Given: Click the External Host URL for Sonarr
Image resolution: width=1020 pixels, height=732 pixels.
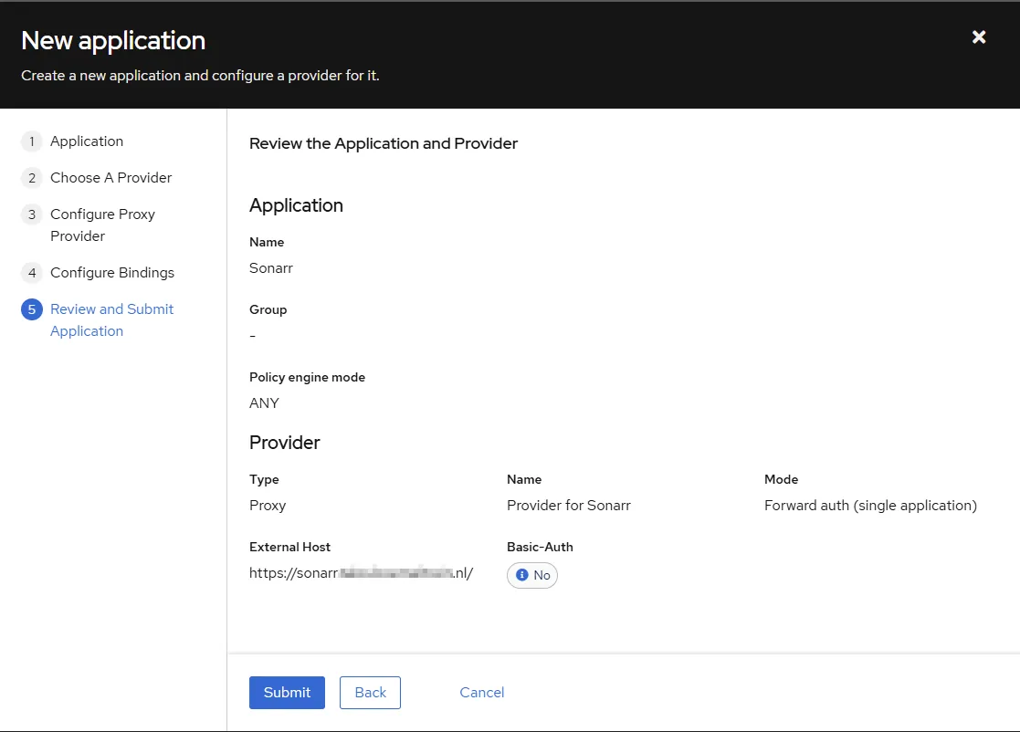Looking at the screenshot, I should tap(361, 572).
